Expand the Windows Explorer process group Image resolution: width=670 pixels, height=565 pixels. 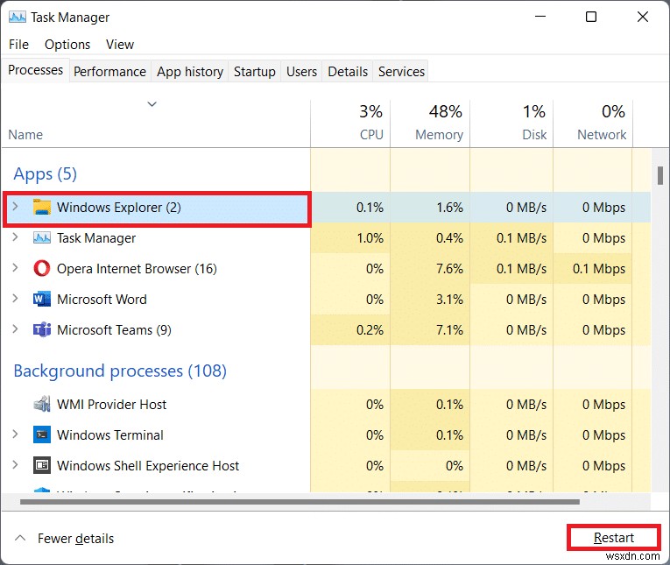[x=15, y=208]
